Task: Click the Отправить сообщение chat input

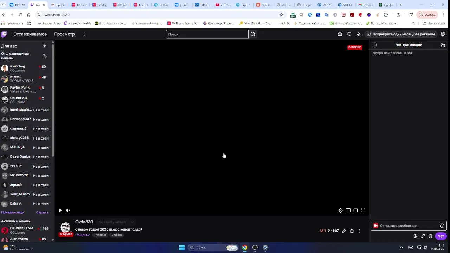Action: click(x=409, y=226)
